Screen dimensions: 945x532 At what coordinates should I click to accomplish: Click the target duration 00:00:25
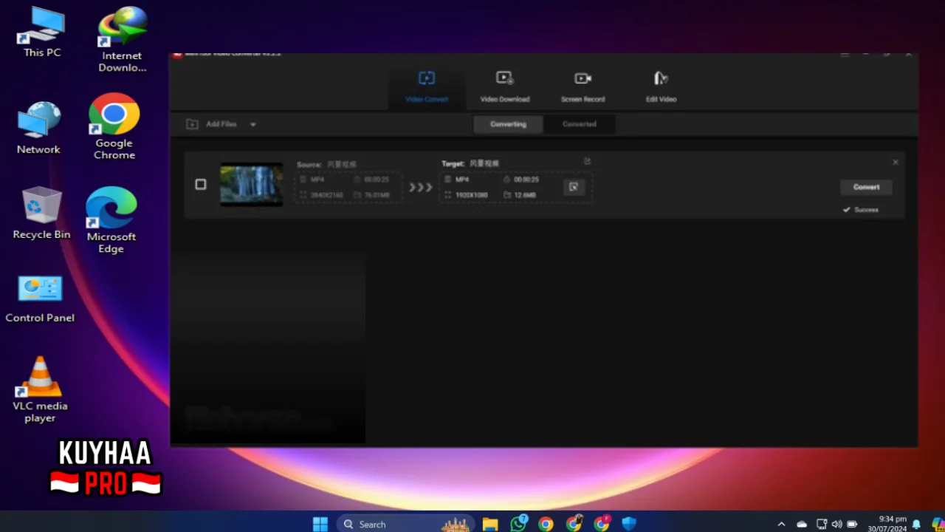click(526, 180)
